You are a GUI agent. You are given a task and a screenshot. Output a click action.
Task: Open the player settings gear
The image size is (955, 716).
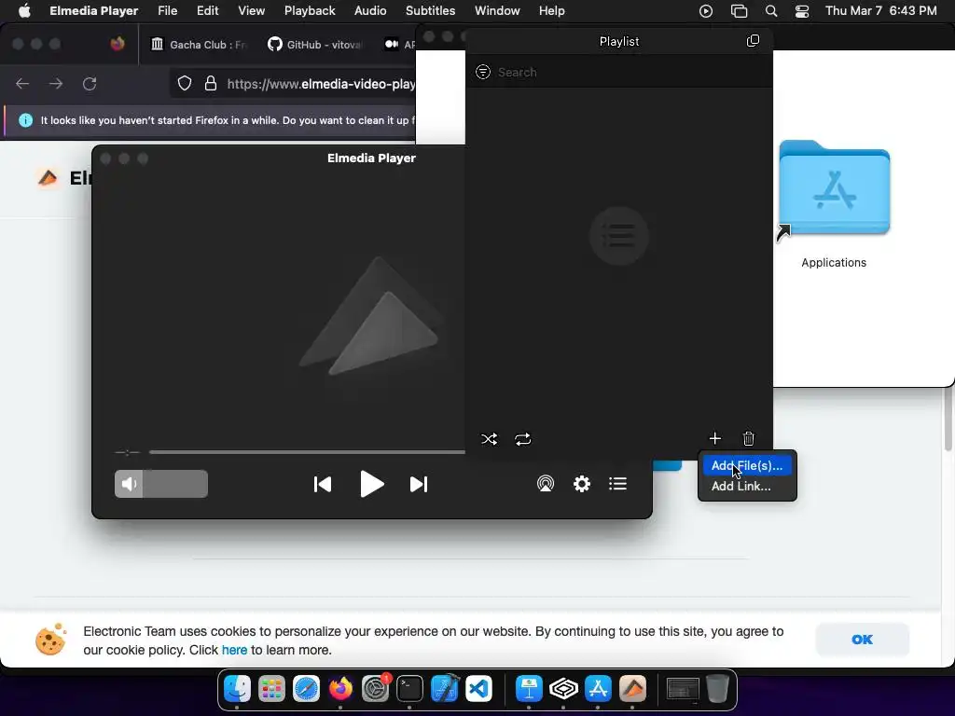point(582,484)
